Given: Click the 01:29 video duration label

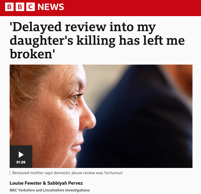Looking at the screenshot, I should point(21,162).
